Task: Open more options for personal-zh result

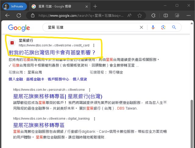Action: (89, 90)
